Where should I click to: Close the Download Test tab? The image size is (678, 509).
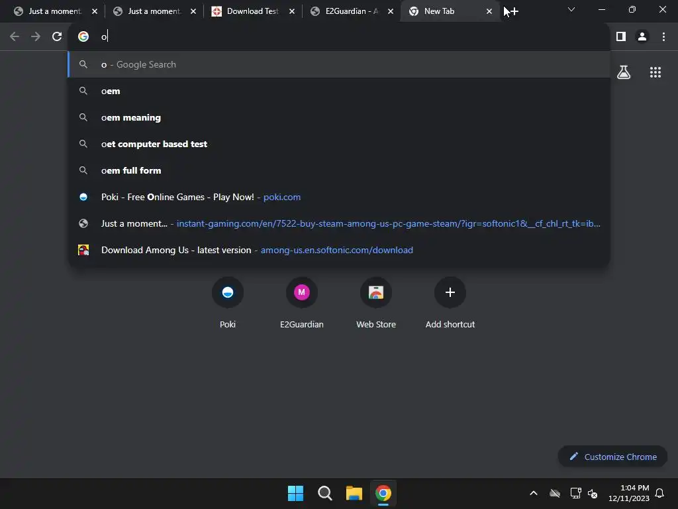(292, 12)
